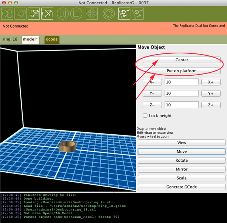Image resolution: width=227 pixels, height=223 pixels.
Task: Click The Replicator Dual Not Connected text
Action: (x=199, y=26)
